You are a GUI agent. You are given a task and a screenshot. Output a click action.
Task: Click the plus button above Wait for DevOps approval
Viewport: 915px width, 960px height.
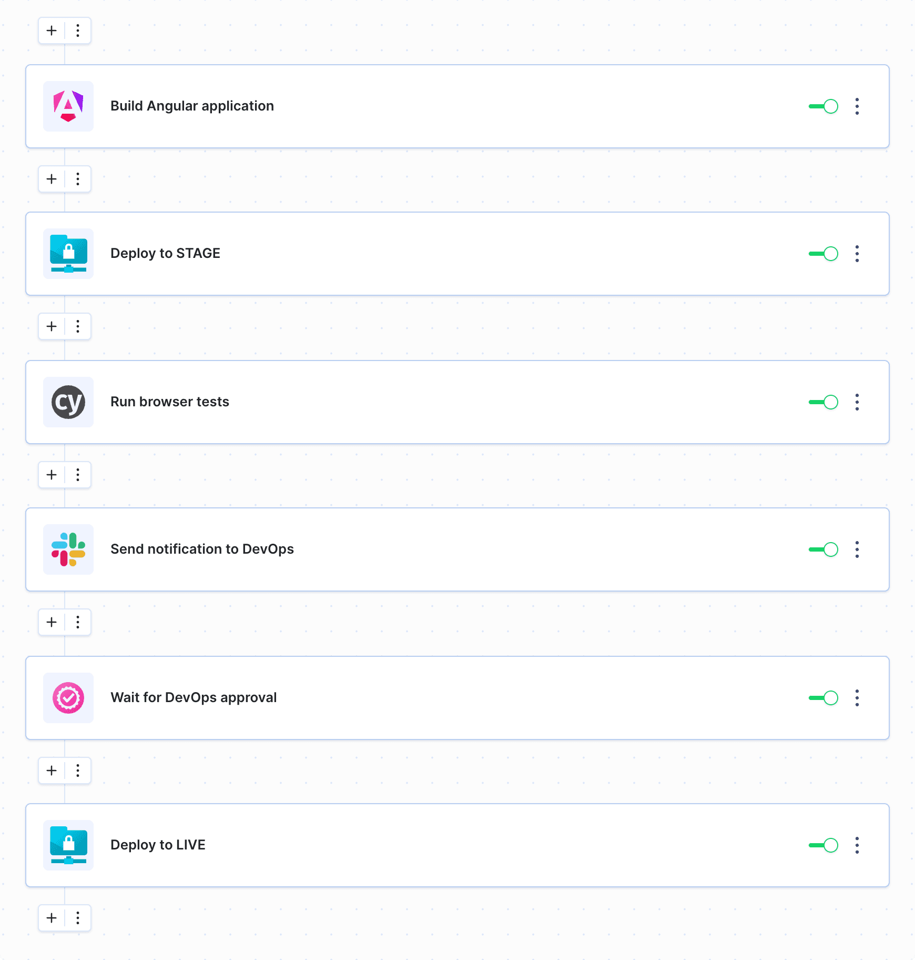coord(51,622)
